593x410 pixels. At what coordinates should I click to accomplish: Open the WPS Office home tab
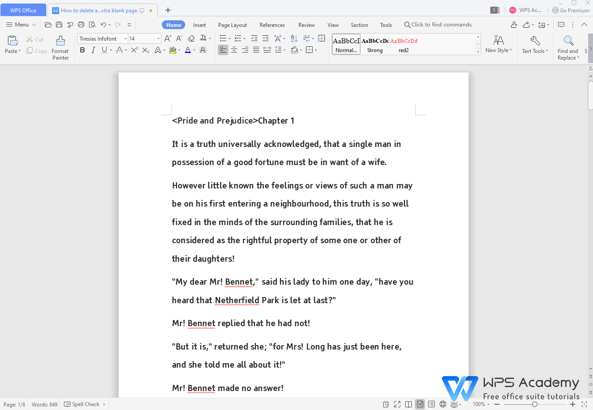tap(23, 10)
